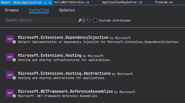Click the ReferenceAssemblies package .NET icon
The image size is (185, 103).
[x=10, y=93]
